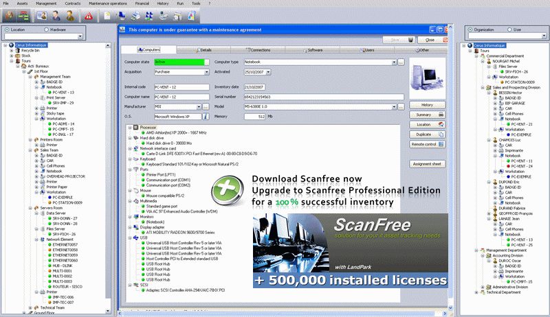Image resolution: width=550 pixels, height=317 pixels.
Task: Click the History button
Action: 427,105
